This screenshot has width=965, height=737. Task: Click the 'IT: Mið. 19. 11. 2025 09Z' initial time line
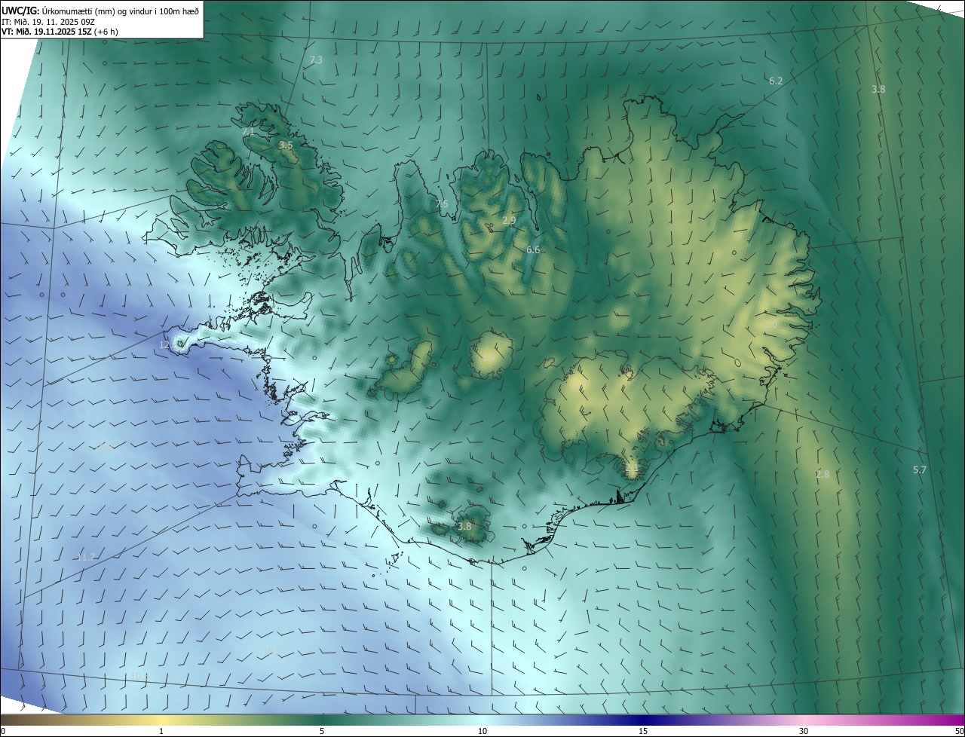[47, 22]
